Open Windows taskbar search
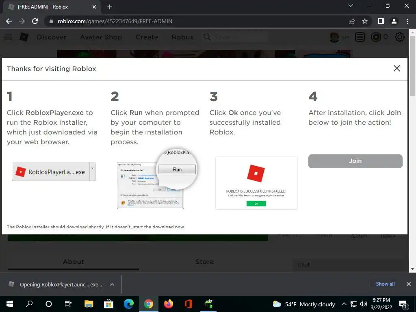 (29, 304)
